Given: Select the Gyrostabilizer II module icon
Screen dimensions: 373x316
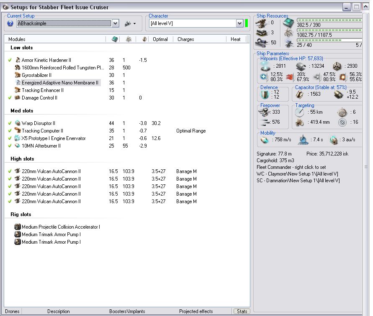Looking at the screenshot, I should (18, 75).
